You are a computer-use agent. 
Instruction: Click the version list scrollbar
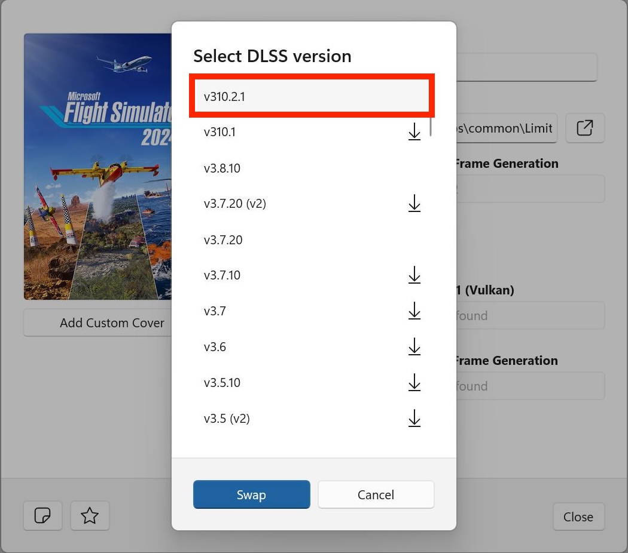click(x=431, y=127)
